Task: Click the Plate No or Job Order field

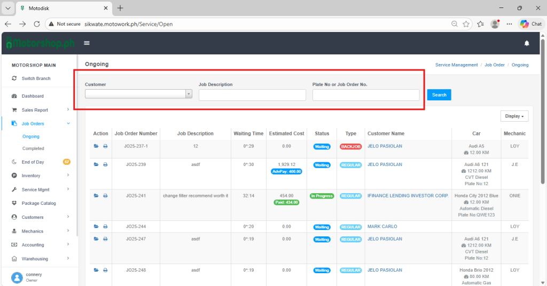Action: (x=366, y=95)
